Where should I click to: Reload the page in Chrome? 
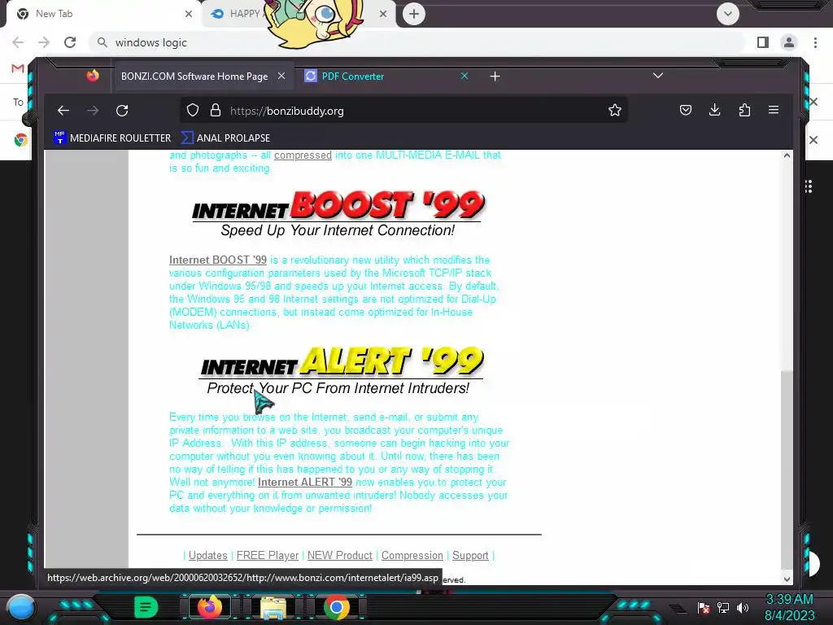click(70, 42)
